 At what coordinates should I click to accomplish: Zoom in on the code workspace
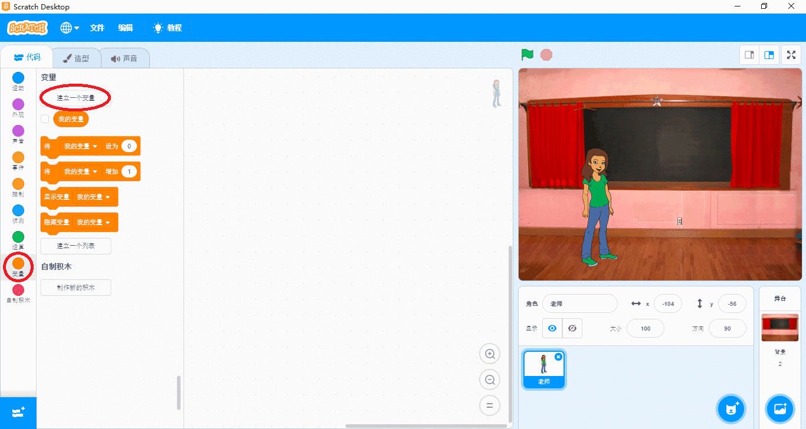[489, 354]
